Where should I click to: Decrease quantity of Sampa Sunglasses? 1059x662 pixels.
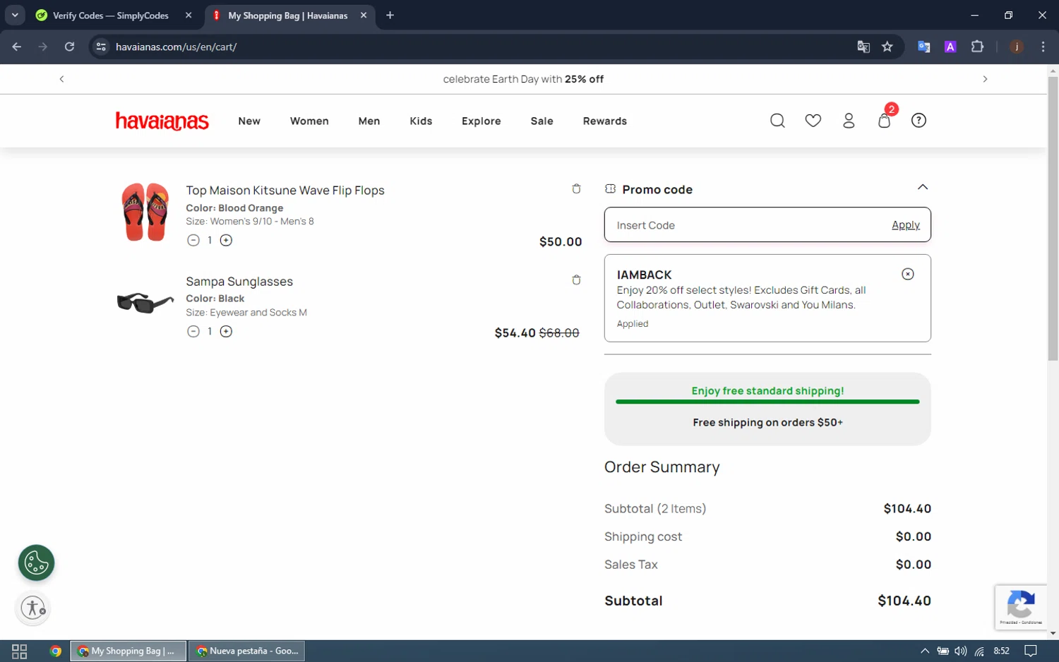click(x=193, y=331)
